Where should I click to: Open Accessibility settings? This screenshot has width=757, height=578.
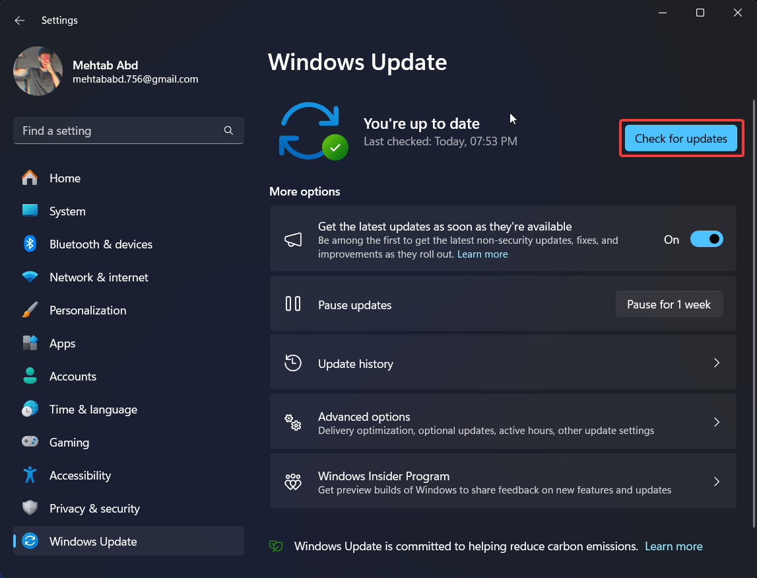point(129,475)
